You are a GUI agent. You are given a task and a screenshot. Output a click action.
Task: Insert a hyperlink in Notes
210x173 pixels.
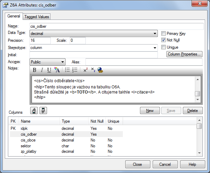pos(100,70)
